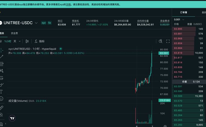Select the crosshair cursor tool
Image resolution: width=206 pixels, height=127 pixels.
pyautogui.click(x=1, y=50)
